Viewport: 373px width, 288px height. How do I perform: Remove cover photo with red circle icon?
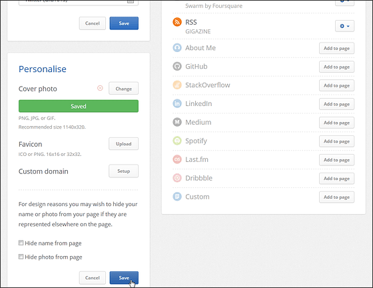pyautogui.click(x=100, y=88)
